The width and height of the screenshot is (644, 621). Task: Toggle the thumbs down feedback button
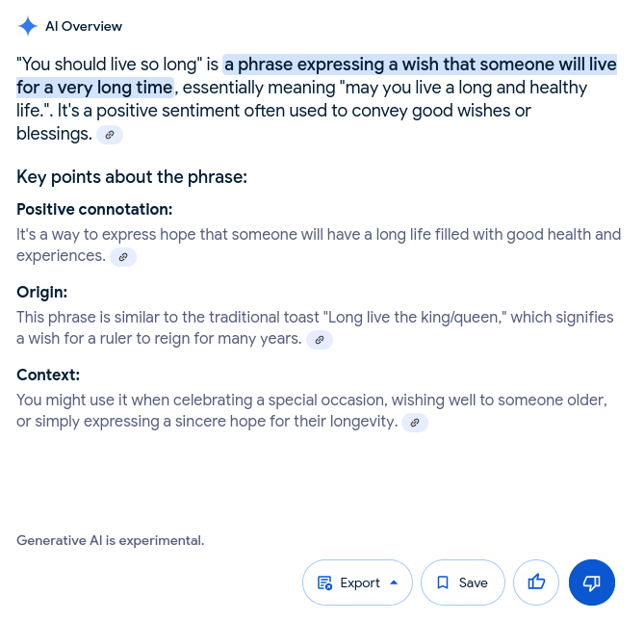click(x=592, y=582)
